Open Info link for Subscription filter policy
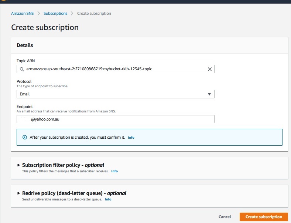This screenshot has width=291, height=223. (114, 171)
